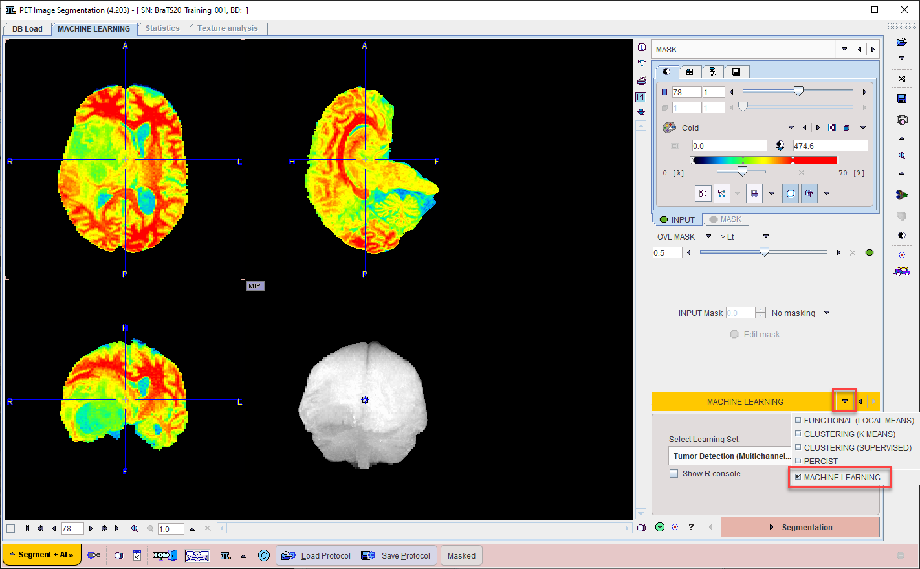This screenshot has height=569, width=920.
Task: Expand arrow below load folder icon in sidebar
Action: 902,58
